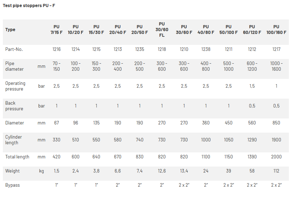Click the 112 weight value
Screen dimensions: 291x198
click(x=276, y=171)
